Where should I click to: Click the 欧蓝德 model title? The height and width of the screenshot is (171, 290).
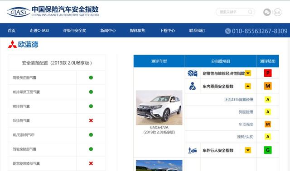coord(28,44)
